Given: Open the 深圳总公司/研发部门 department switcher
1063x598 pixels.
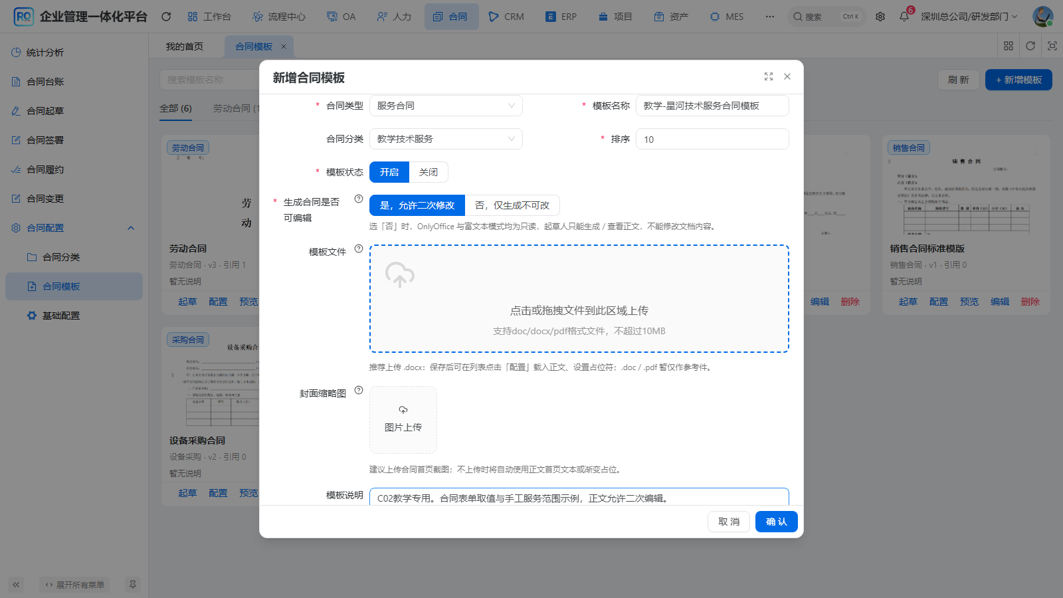Looking at the screenshot, I should 969,17.
